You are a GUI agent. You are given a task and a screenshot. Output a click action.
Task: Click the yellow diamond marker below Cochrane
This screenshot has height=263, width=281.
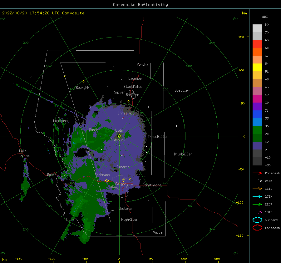(107, 180)
